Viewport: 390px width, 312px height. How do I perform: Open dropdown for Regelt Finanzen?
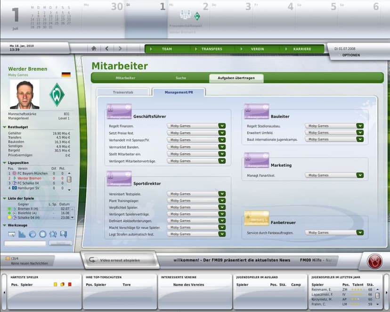222,126
